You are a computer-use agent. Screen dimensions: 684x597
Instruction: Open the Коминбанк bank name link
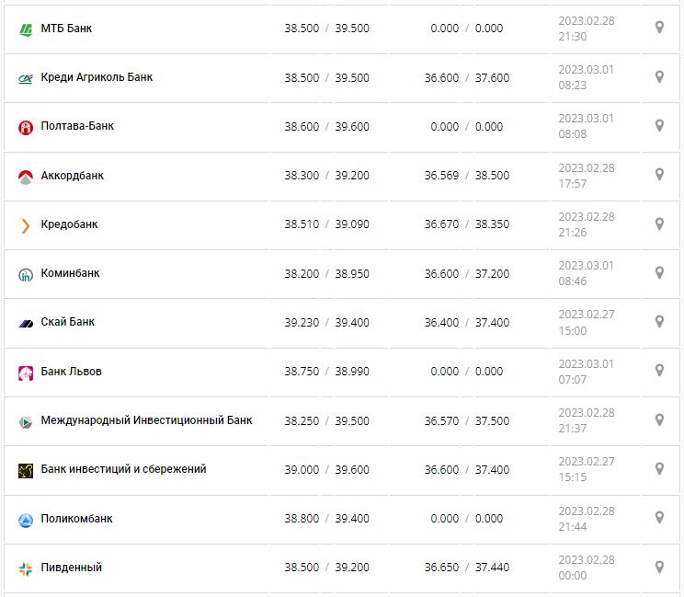click(x=71, y=273)
